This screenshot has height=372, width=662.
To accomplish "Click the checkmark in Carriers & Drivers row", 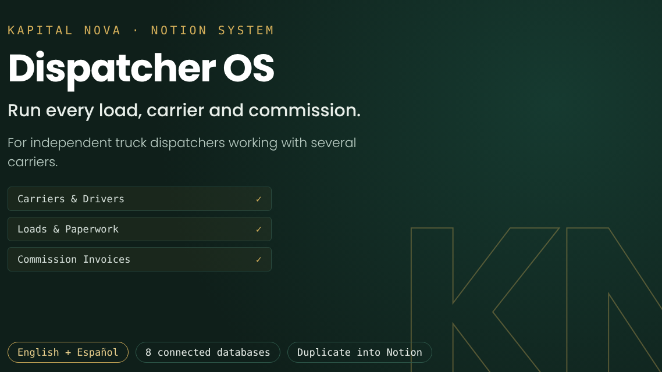I will 259,199.
